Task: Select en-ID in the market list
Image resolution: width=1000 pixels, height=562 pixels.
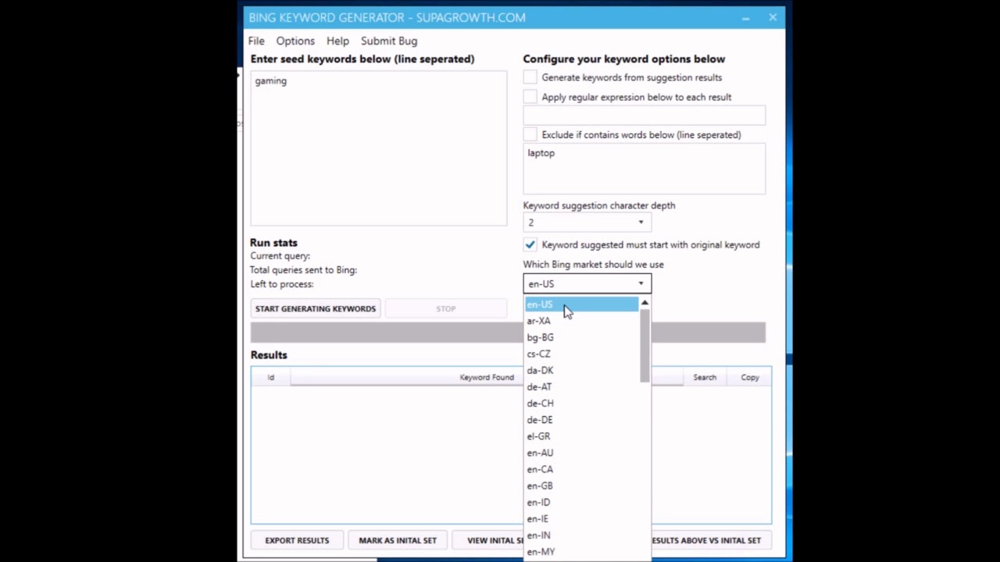Action: pyautogui.click(x=582, y=503)
